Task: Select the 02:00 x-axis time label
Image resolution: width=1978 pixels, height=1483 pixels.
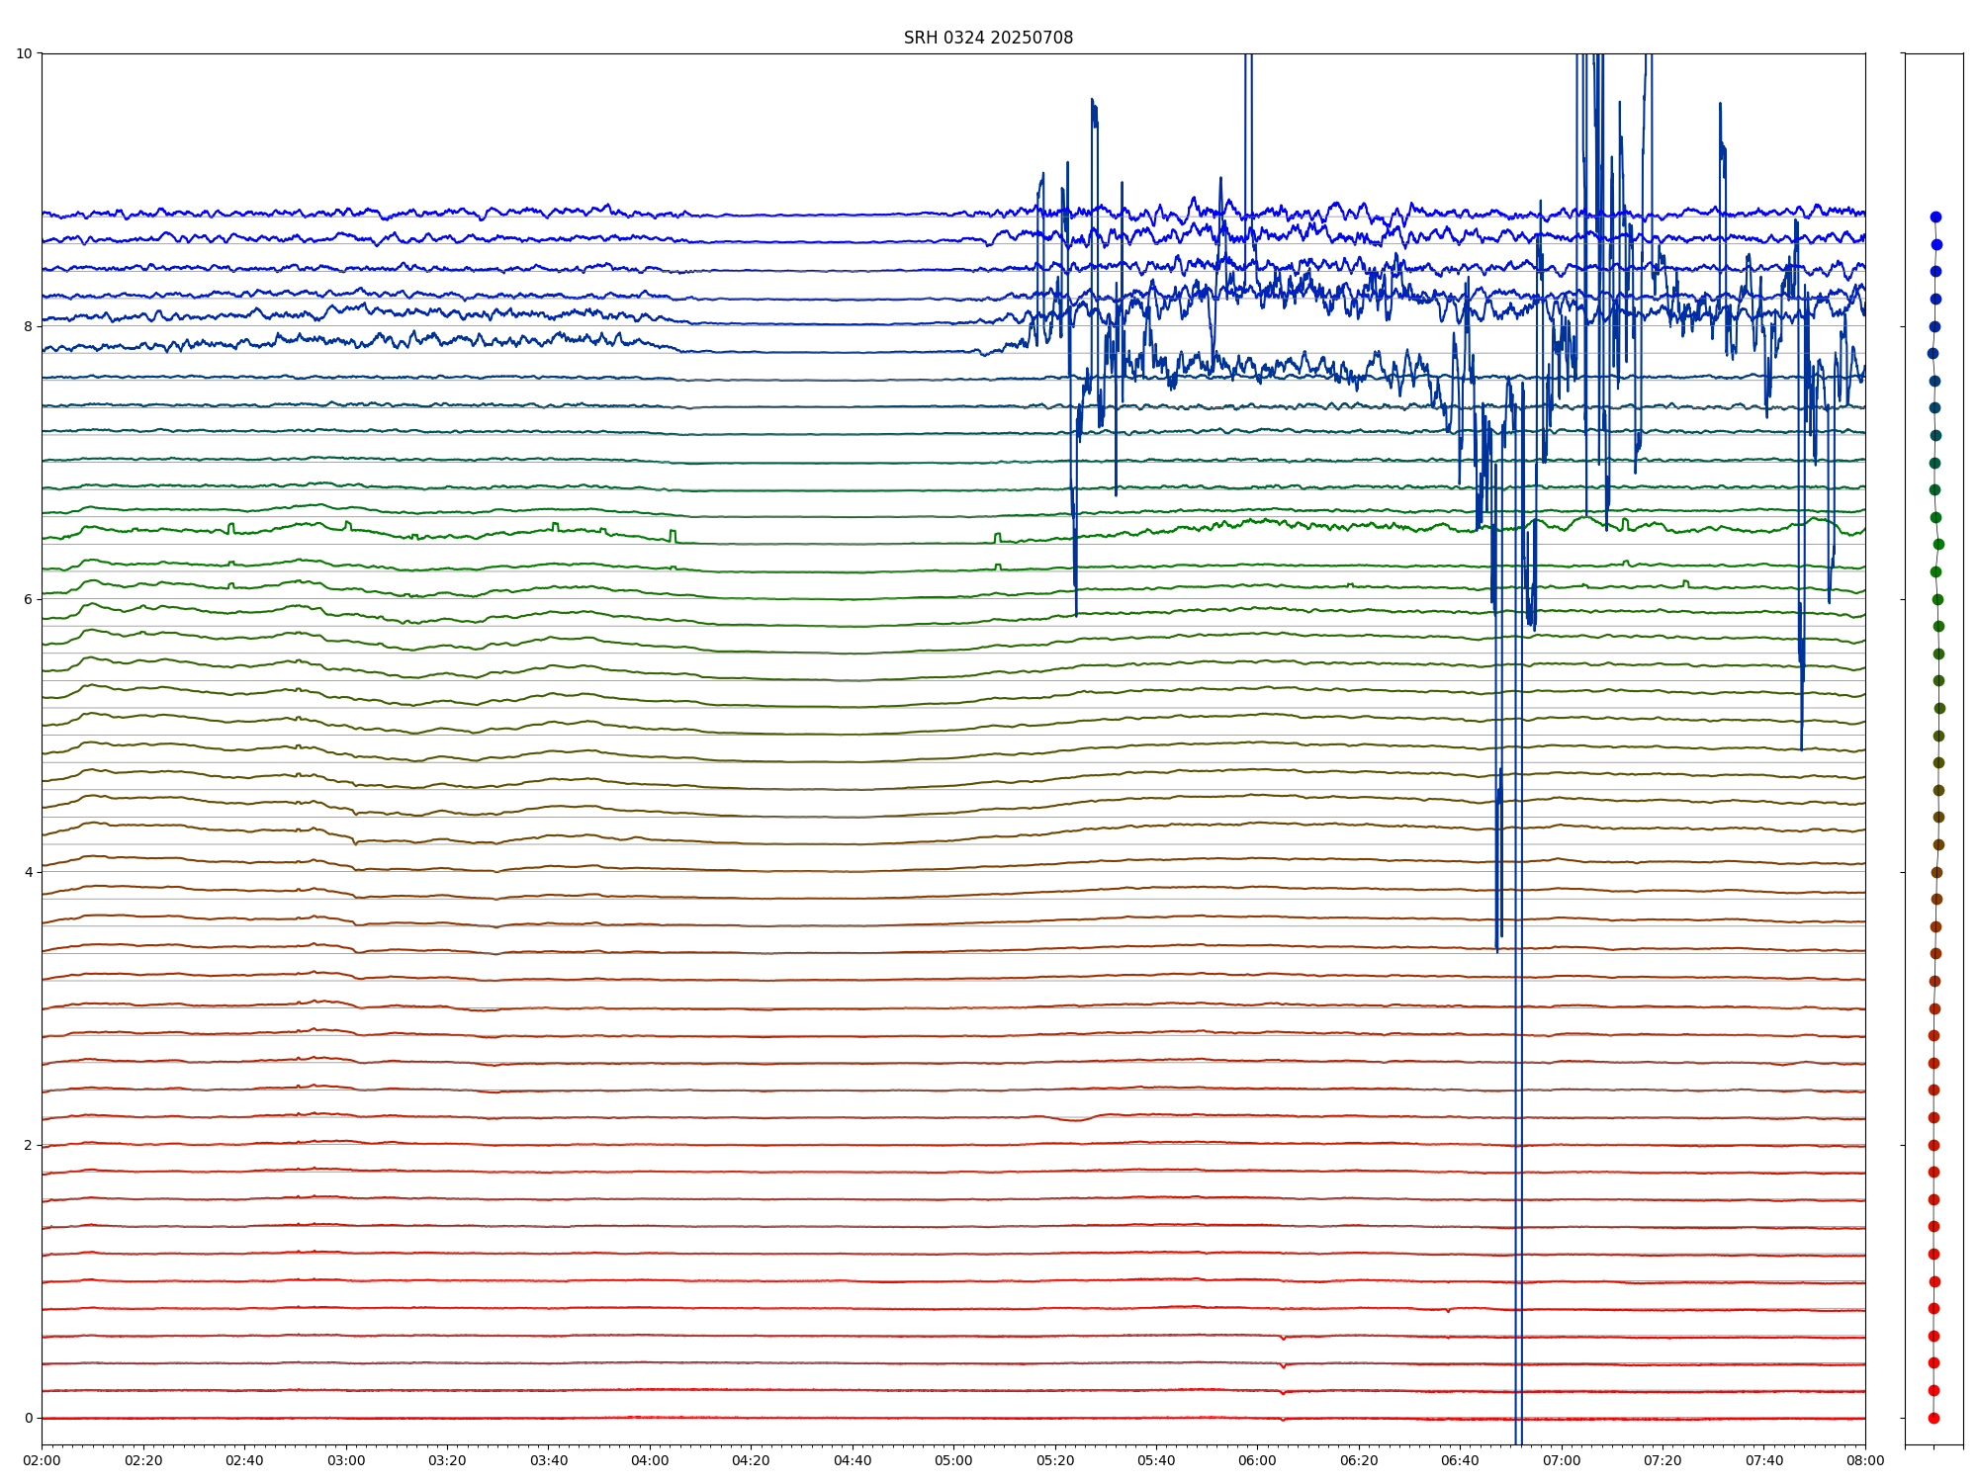Action: [x=42, y=1460]
